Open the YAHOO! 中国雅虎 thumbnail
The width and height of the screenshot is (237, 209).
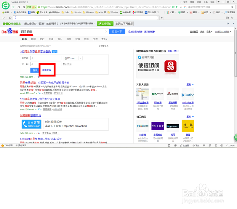coord(158,126)
